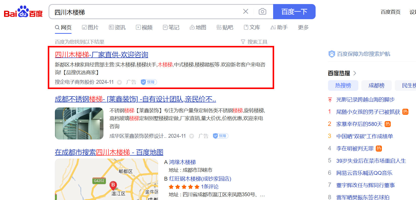Click the hot tag beside 李在明被判无罪
The height and width of the screenshot is (200, 416).
pyautogui.click(x=379, y=149)
